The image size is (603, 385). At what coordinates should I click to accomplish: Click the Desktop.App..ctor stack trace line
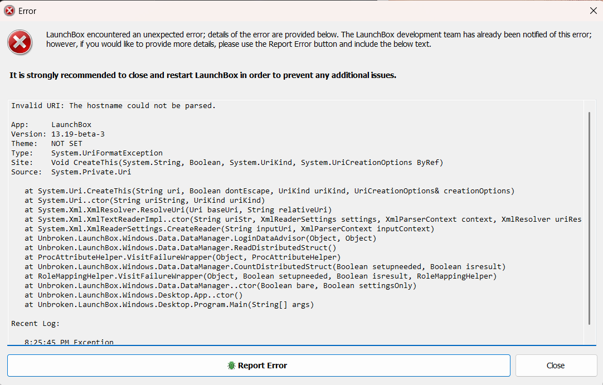point(133,295)
